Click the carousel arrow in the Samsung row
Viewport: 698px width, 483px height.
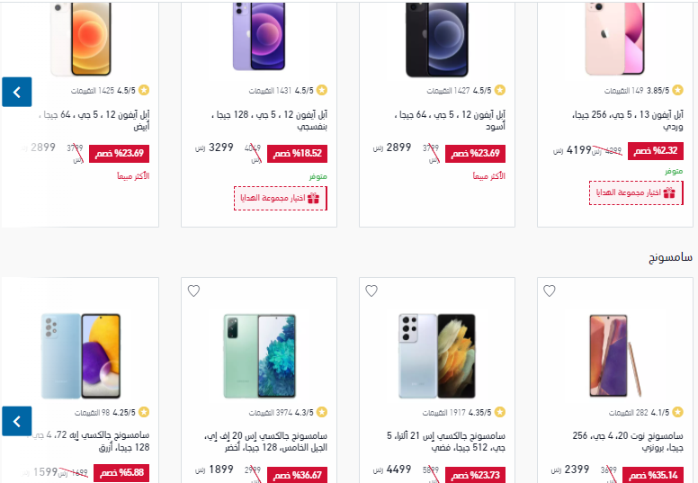tap(17, 421)
